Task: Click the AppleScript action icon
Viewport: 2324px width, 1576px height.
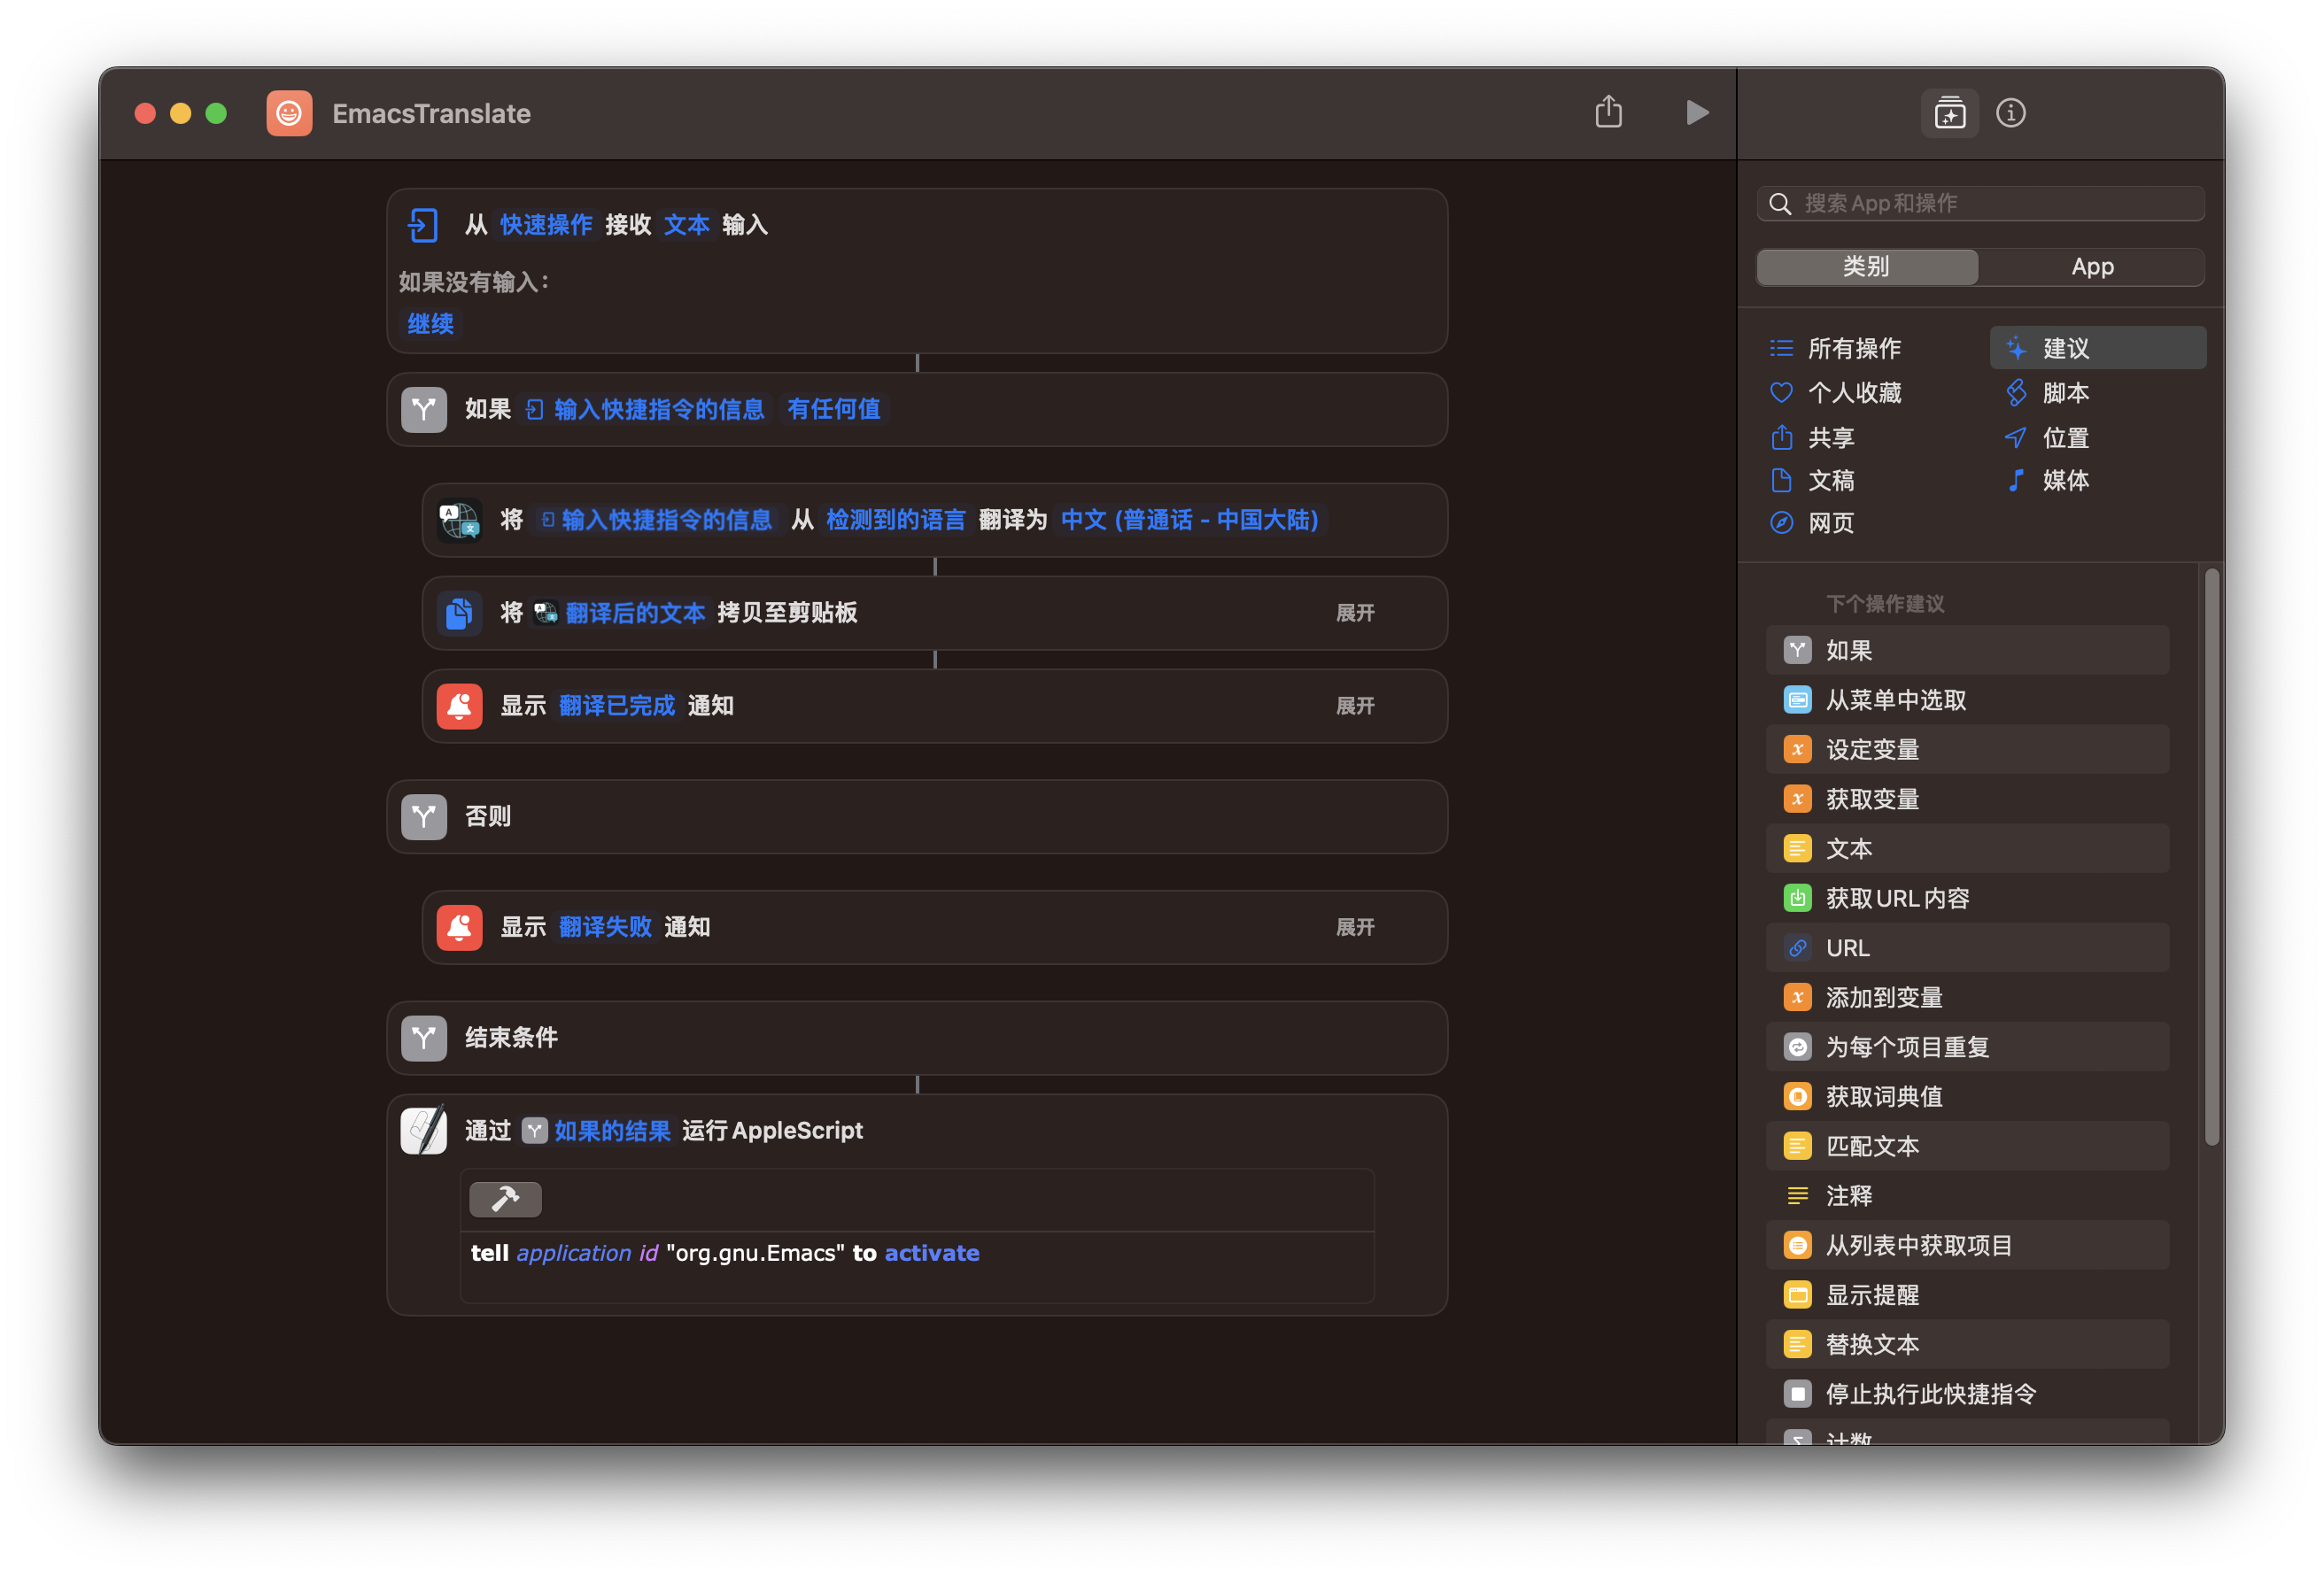Action: [x=424, y=1131]
